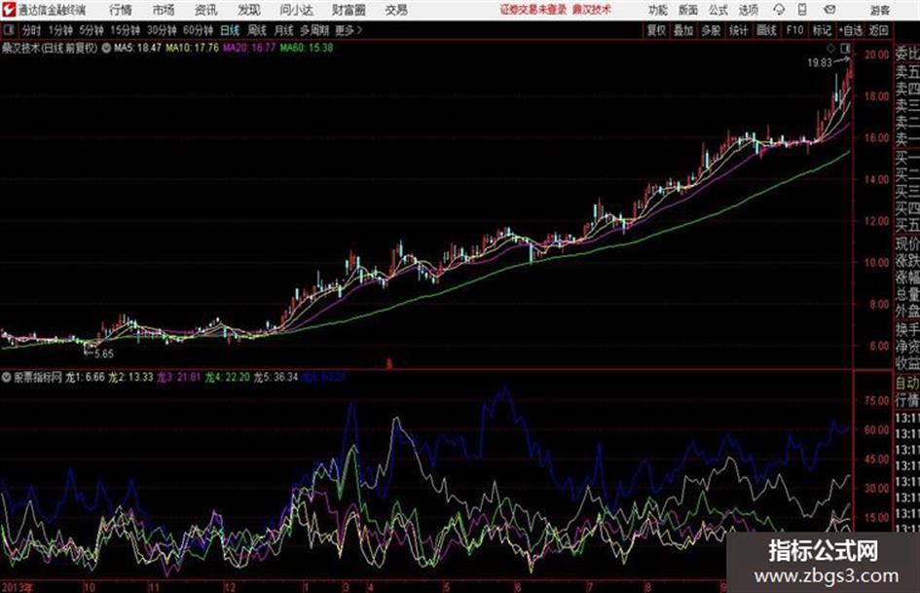Click the mobile phone icon

tap(802, 10)
